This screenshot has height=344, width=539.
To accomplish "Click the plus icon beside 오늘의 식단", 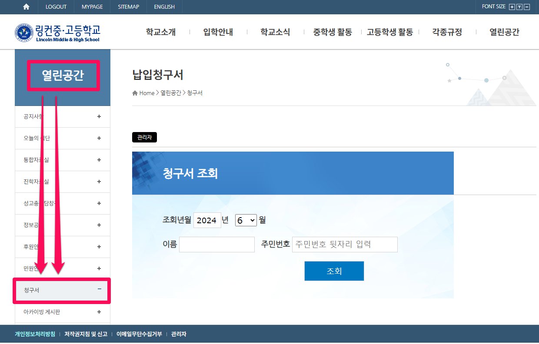I will click(99, 138).
